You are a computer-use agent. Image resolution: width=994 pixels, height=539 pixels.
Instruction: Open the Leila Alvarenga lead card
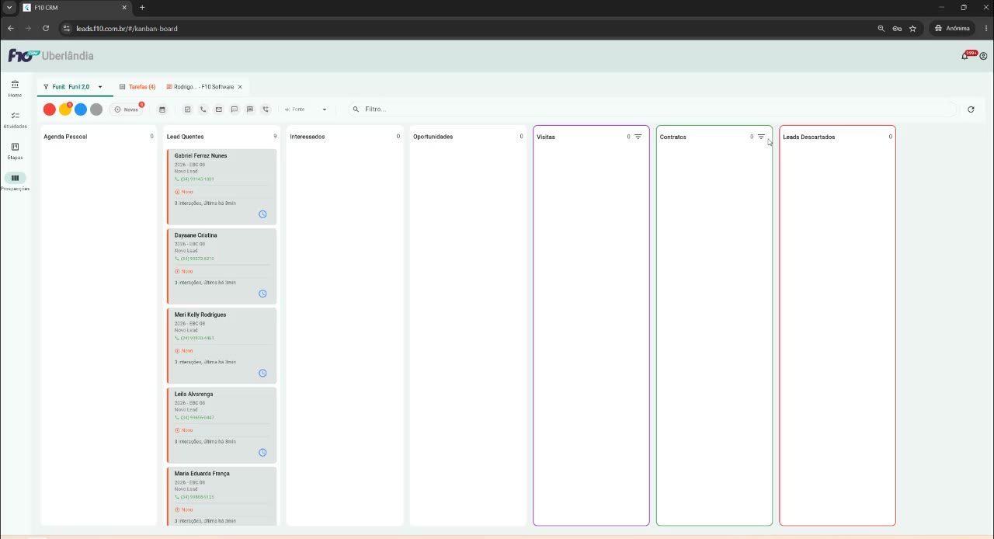(x=221, y=425)
